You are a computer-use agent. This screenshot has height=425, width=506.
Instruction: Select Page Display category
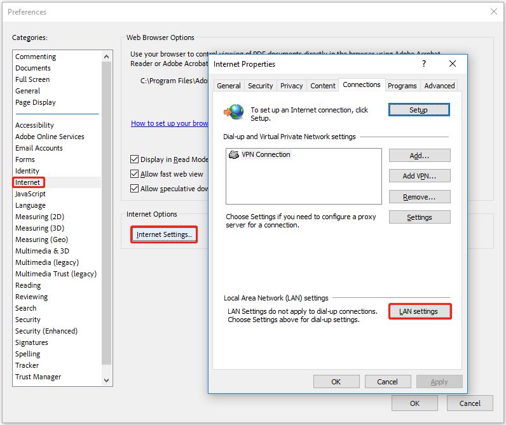36,102
